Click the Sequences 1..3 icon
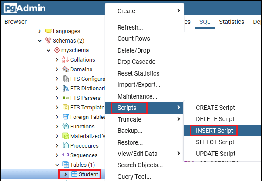262x181 pixels. (65, 155)
